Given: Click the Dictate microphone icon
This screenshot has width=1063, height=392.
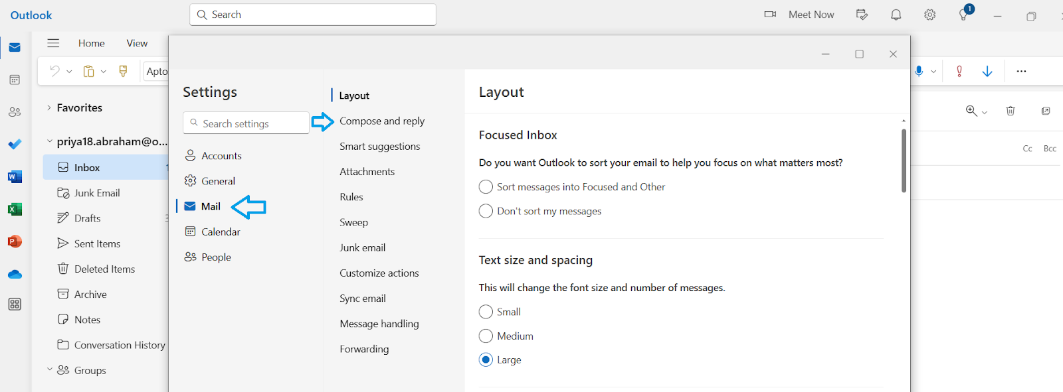Looking at the screenshot, I should point(919,71).
